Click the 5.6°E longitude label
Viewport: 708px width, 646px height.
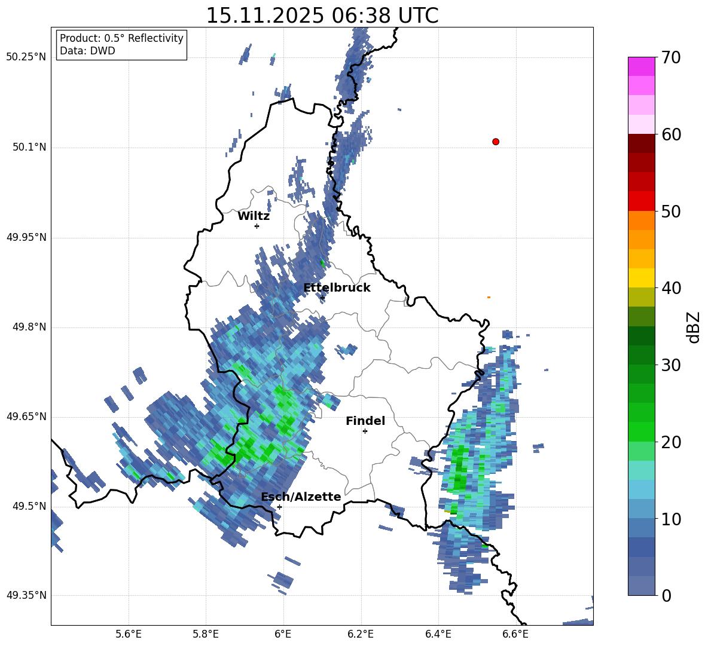129,634
